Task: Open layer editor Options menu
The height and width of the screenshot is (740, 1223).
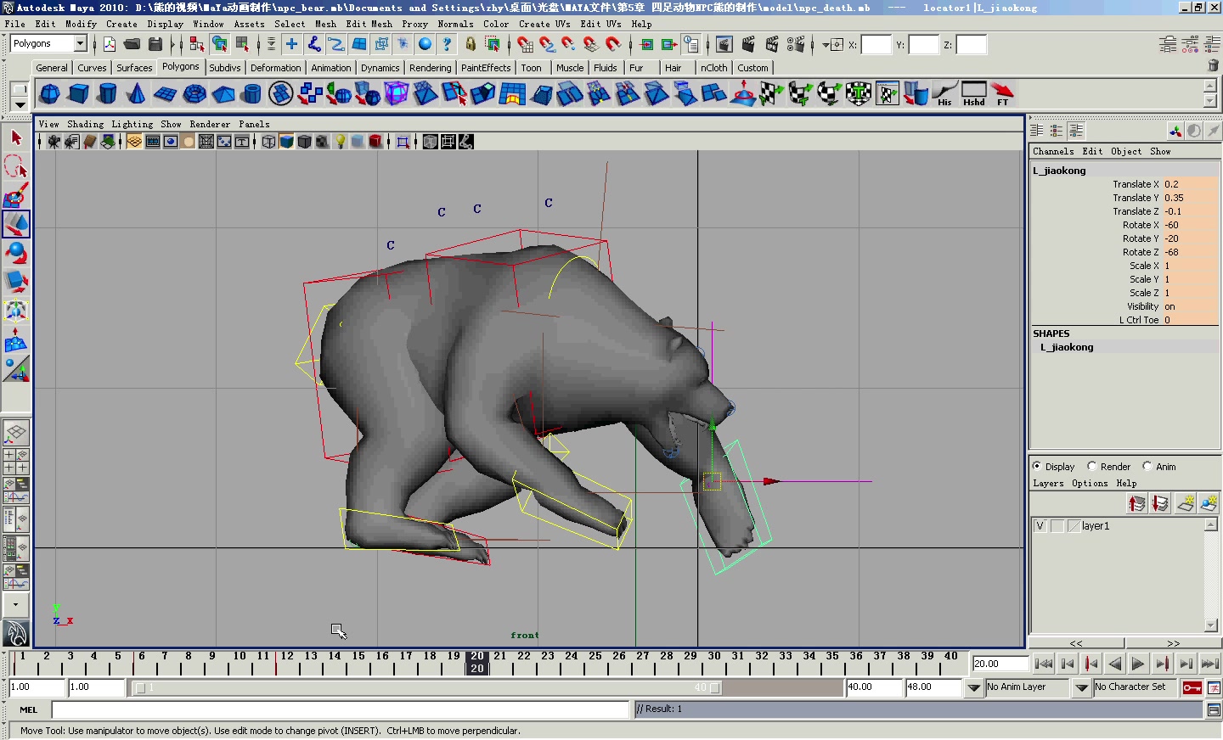Action: (x=1089, y=483)
